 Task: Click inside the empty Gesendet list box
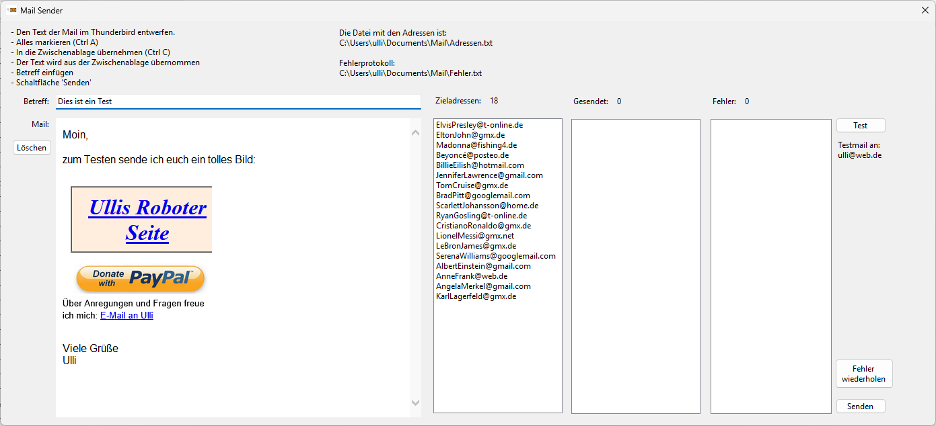click(x=635, y=265)
